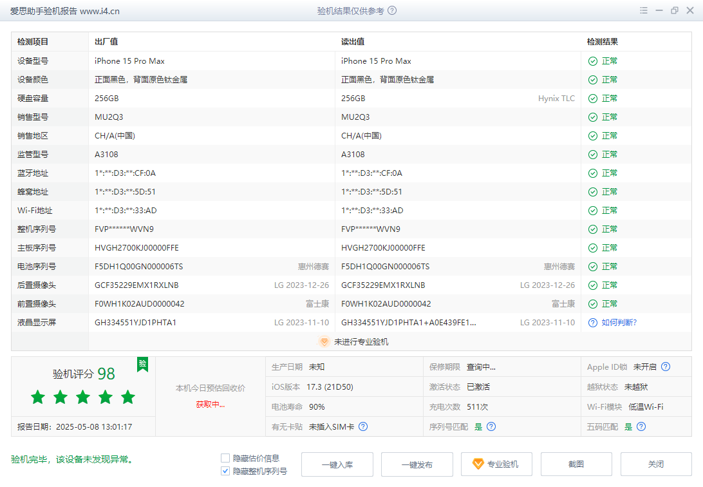
Task: Click factory sales model MU2Q3
Action: click(109, 117)
